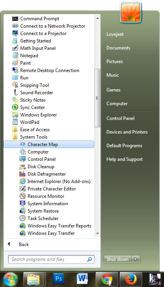Launch Resource Monitor icon

[22, 196]
